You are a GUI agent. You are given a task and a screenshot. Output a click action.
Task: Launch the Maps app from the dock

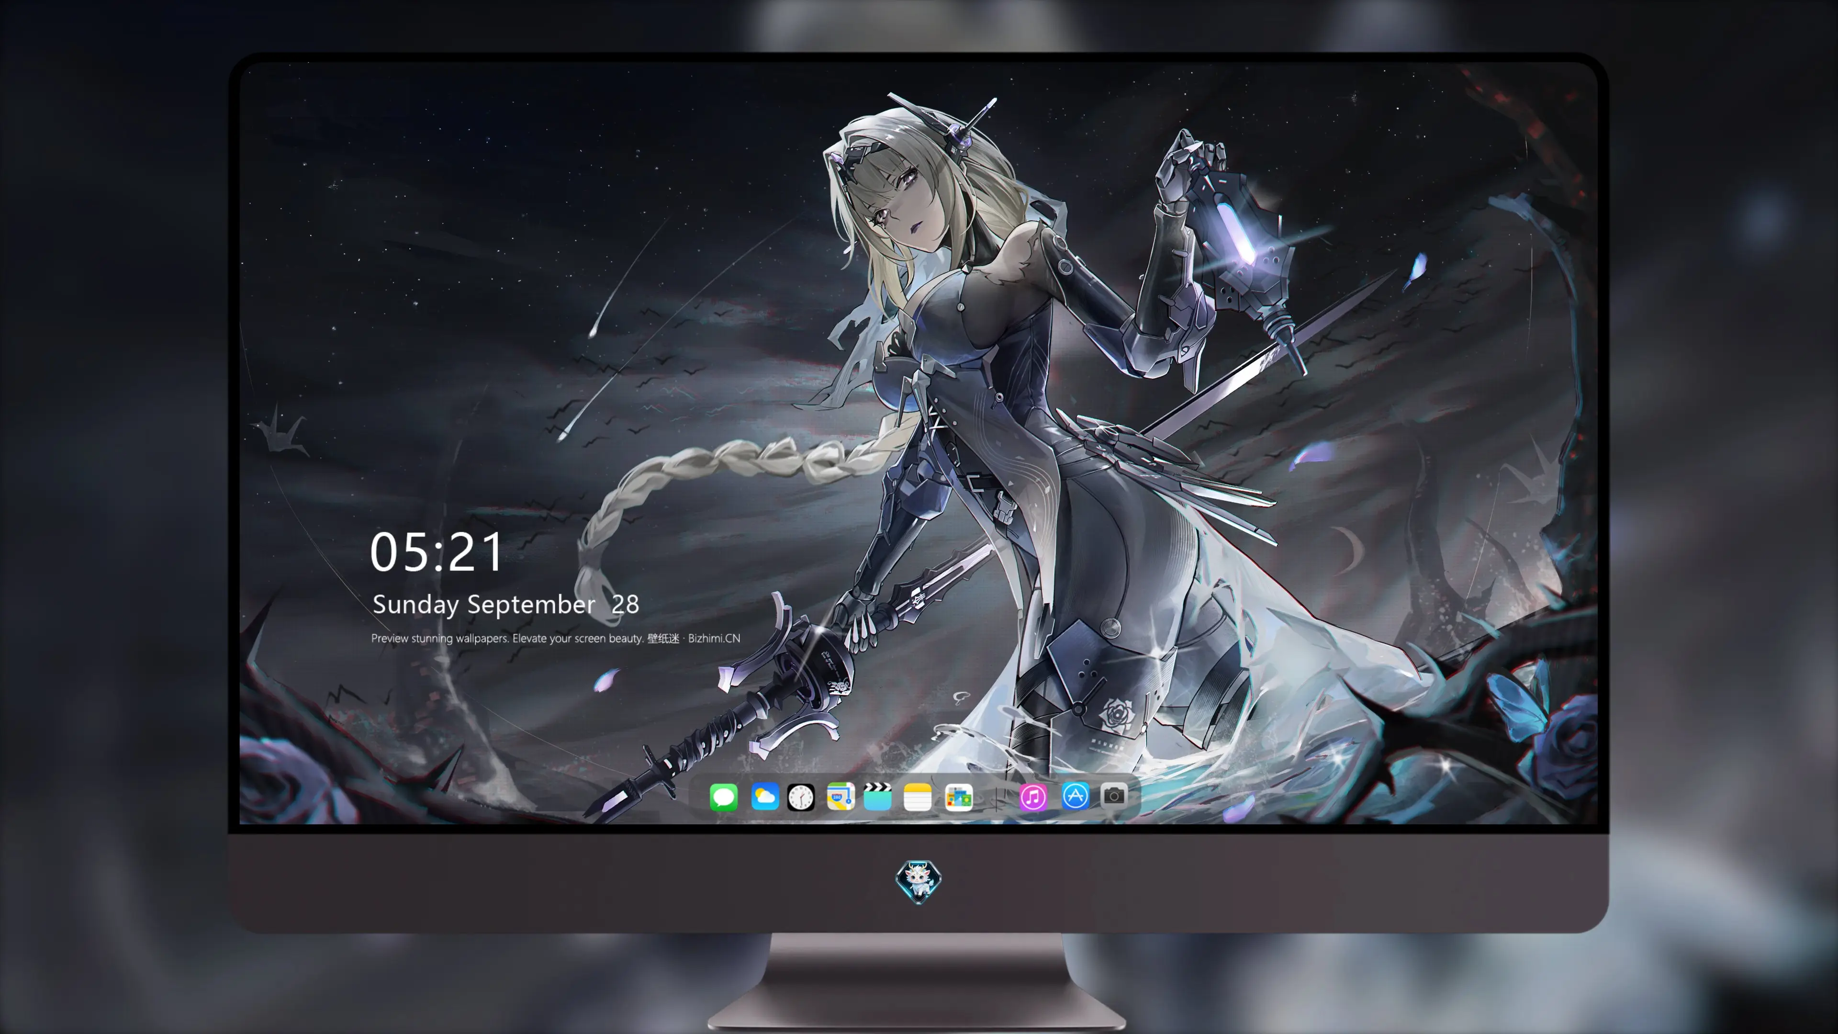coord(841,797)
